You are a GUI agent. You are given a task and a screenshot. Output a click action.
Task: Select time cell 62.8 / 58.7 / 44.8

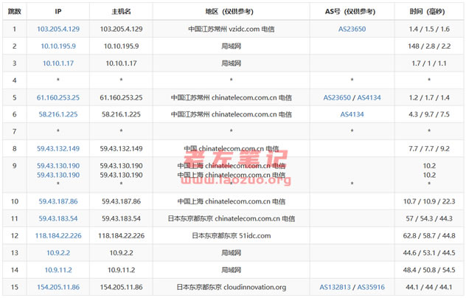(429, 236)
